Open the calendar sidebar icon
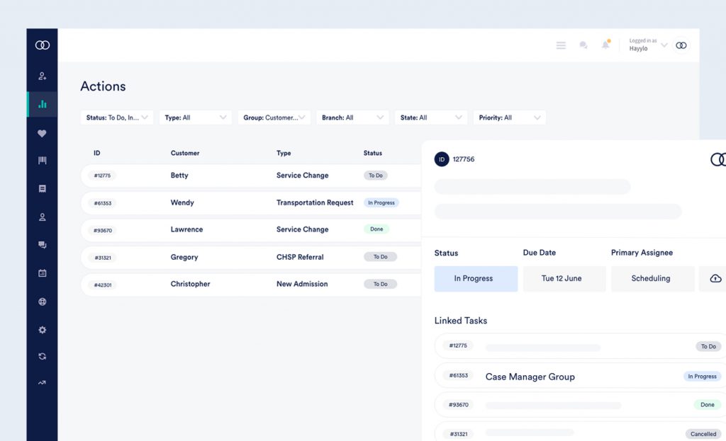The width and height of the screenshot is (726, 441). [42, 273]
